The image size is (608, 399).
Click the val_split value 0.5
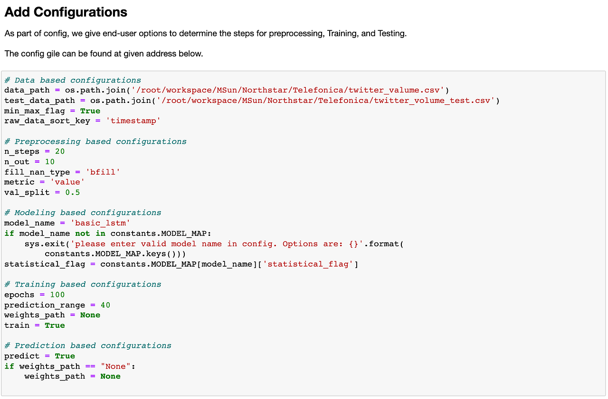coord(73,192)
